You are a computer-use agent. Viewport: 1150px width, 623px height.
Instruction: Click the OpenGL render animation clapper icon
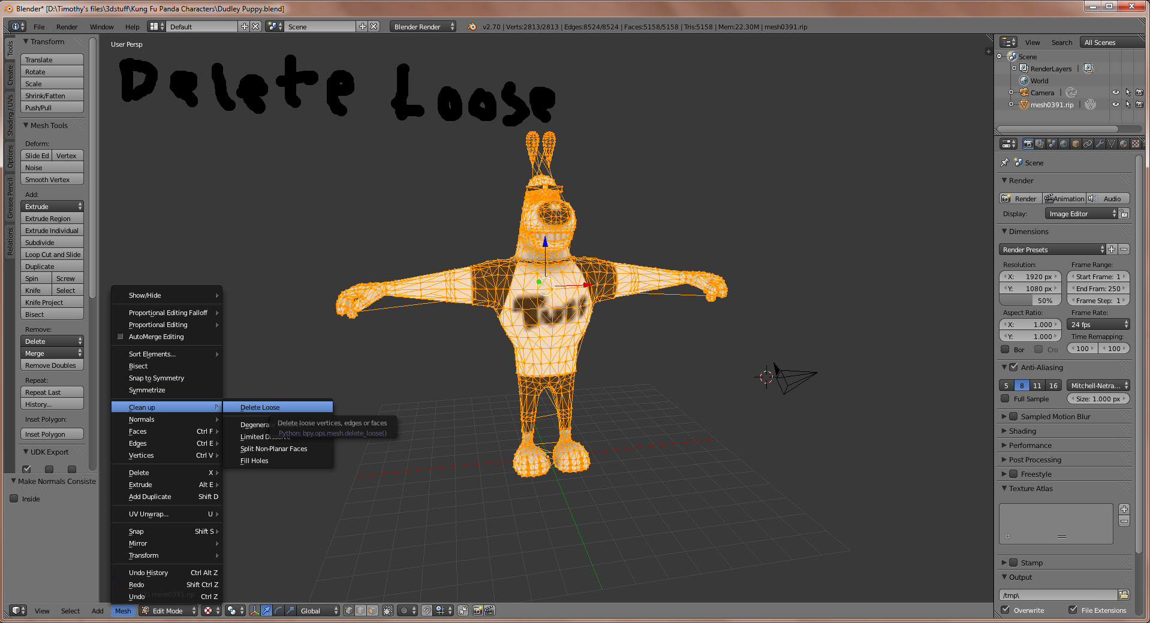489,610
